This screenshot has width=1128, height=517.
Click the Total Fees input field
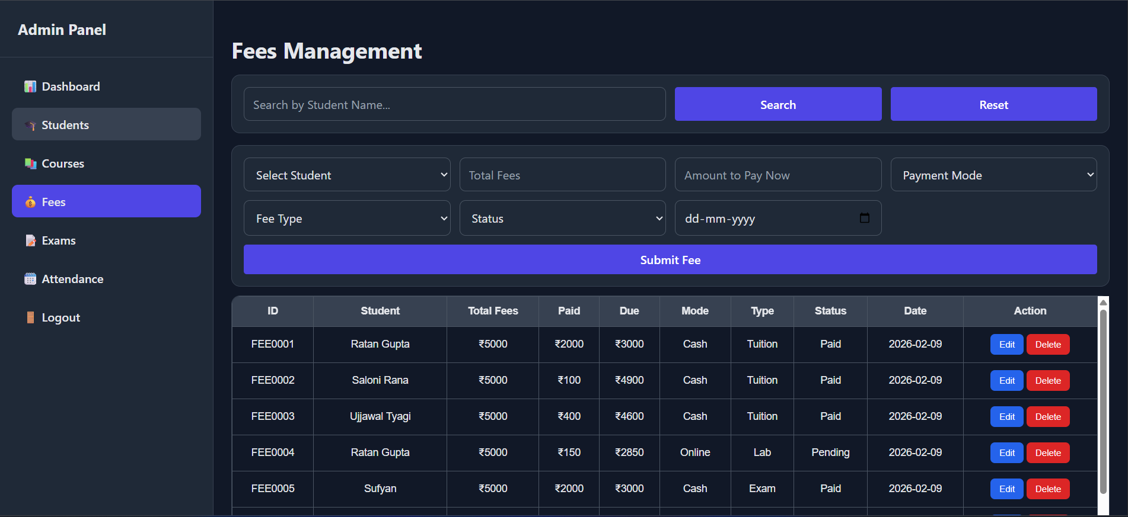tap(563, 175)
